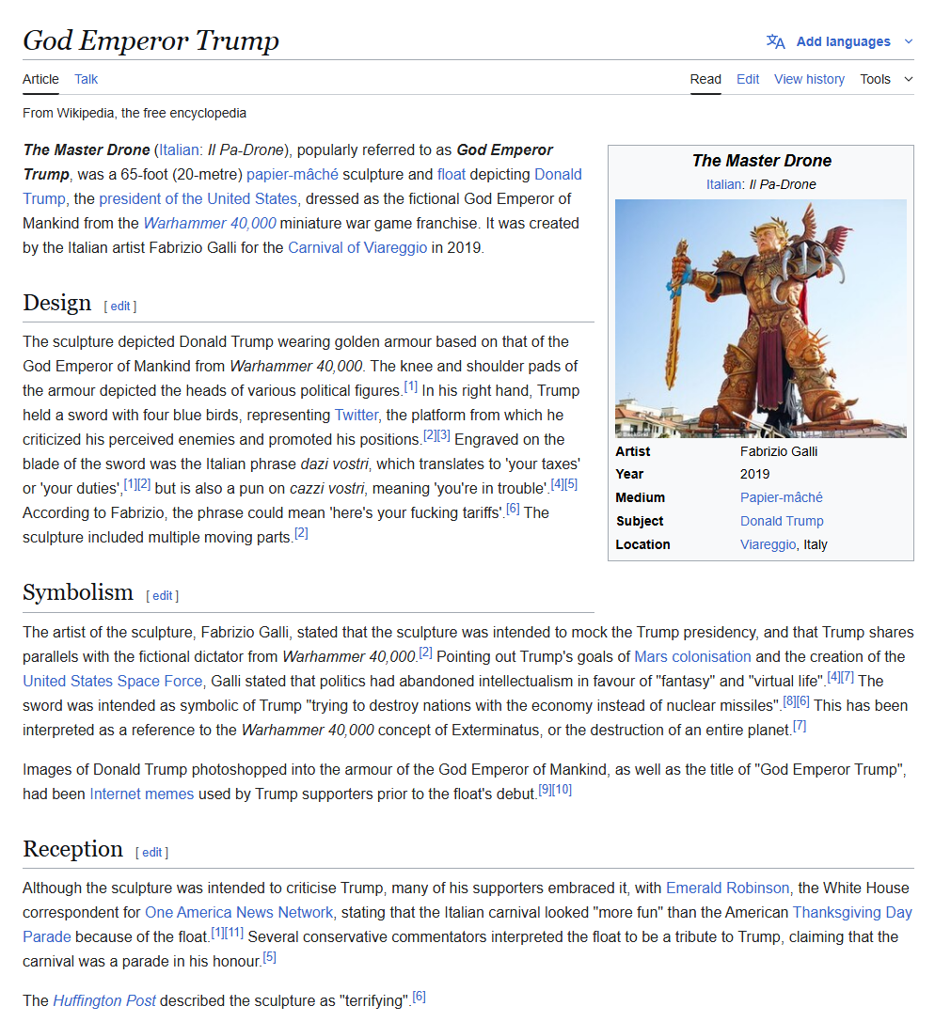Click citation [3] after 'promoted his positions'

(443, 435)
